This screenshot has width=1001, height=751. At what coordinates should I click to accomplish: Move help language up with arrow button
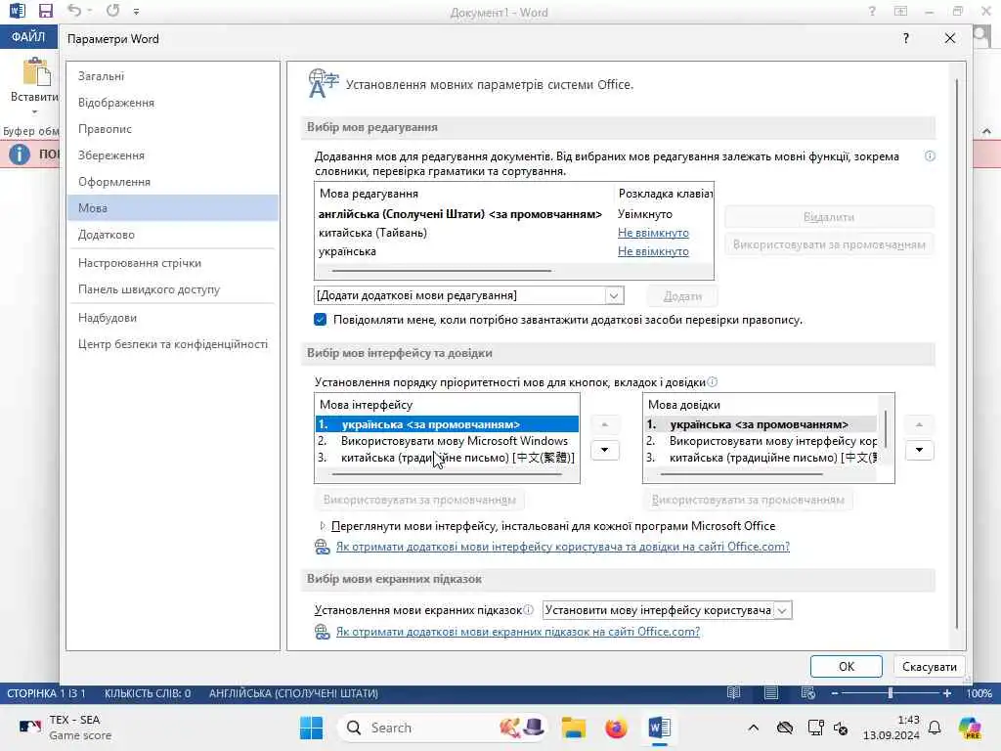click(x=919, y=424)
